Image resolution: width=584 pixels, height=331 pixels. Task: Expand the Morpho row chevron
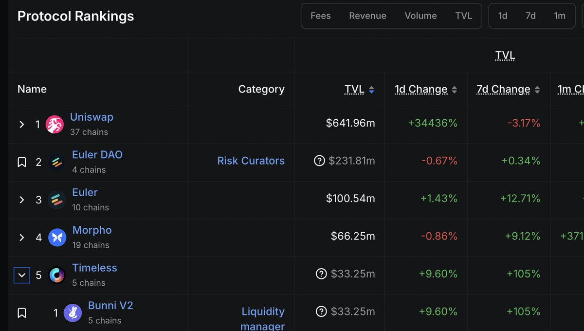click(22, 238)
